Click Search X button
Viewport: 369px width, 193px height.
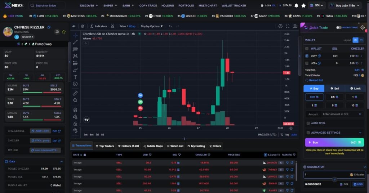tap(27, 37)
